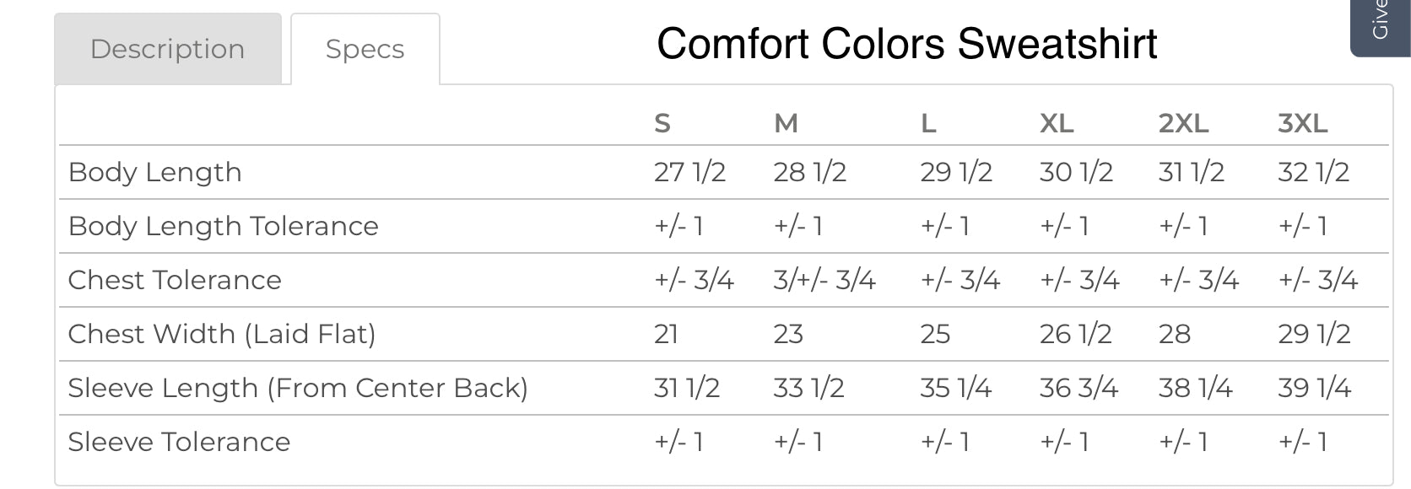Click the Comfort Colors Sweatshirt heading
The image size is (1411, 489).
tap(906, 44)
